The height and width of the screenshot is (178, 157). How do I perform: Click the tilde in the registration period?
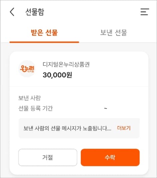[x=106, y=108]
